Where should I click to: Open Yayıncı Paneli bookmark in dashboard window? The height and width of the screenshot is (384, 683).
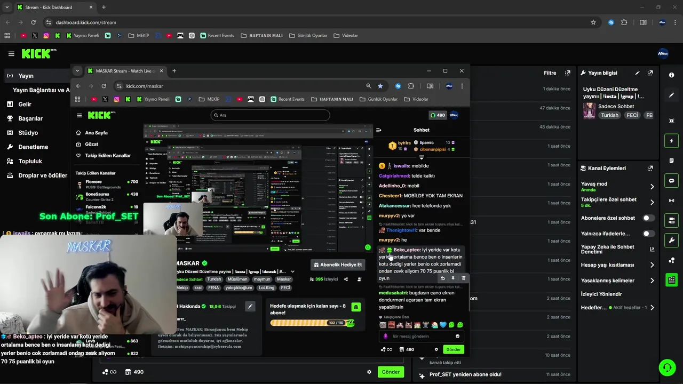83,36
